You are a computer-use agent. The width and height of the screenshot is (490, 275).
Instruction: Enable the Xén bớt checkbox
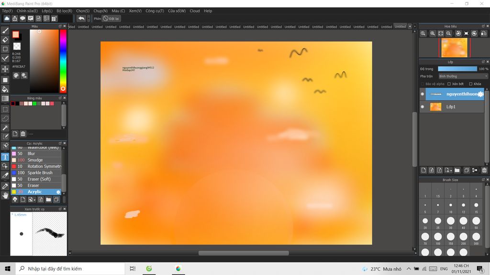(x=449, y=84)
